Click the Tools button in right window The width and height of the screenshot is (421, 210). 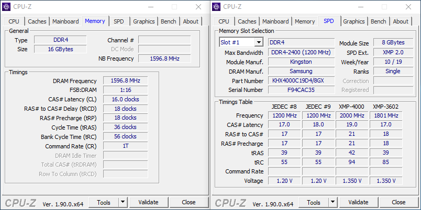coord(313,202)
